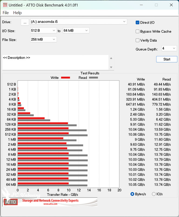Image resolution: width=179 pixels, height=217 pixels.
Task: Click the 3.20 GB/s read value
Action: pyautogui.click(x=163, y=114)
